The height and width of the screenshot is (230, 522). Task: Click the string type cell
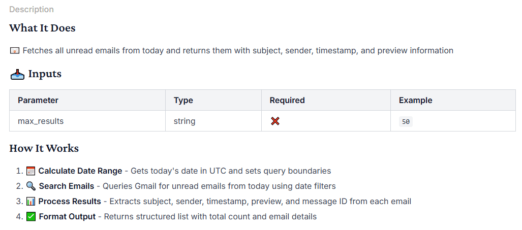(x=185, y=121)
